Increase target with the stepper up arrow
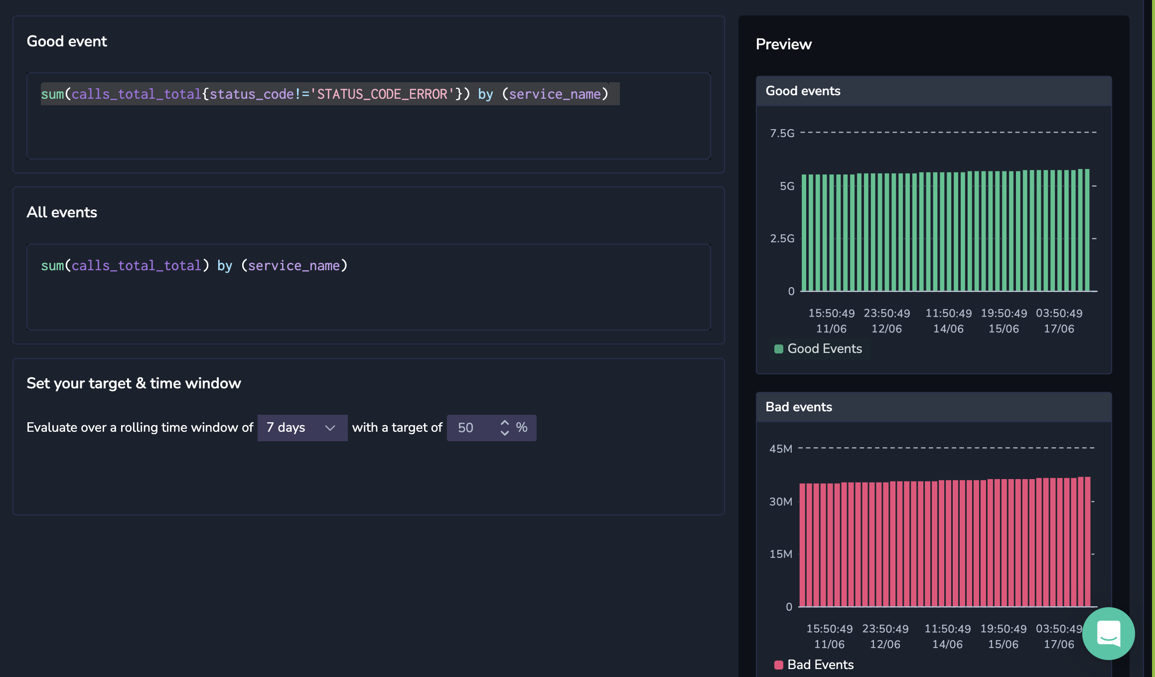This screenshot has width=1155, height=677. point(505,422)
